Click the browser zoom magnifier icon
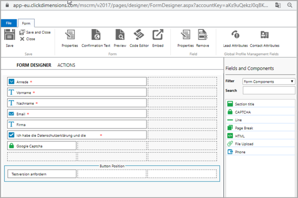The image size is (298, 198). tap(289, 5)
